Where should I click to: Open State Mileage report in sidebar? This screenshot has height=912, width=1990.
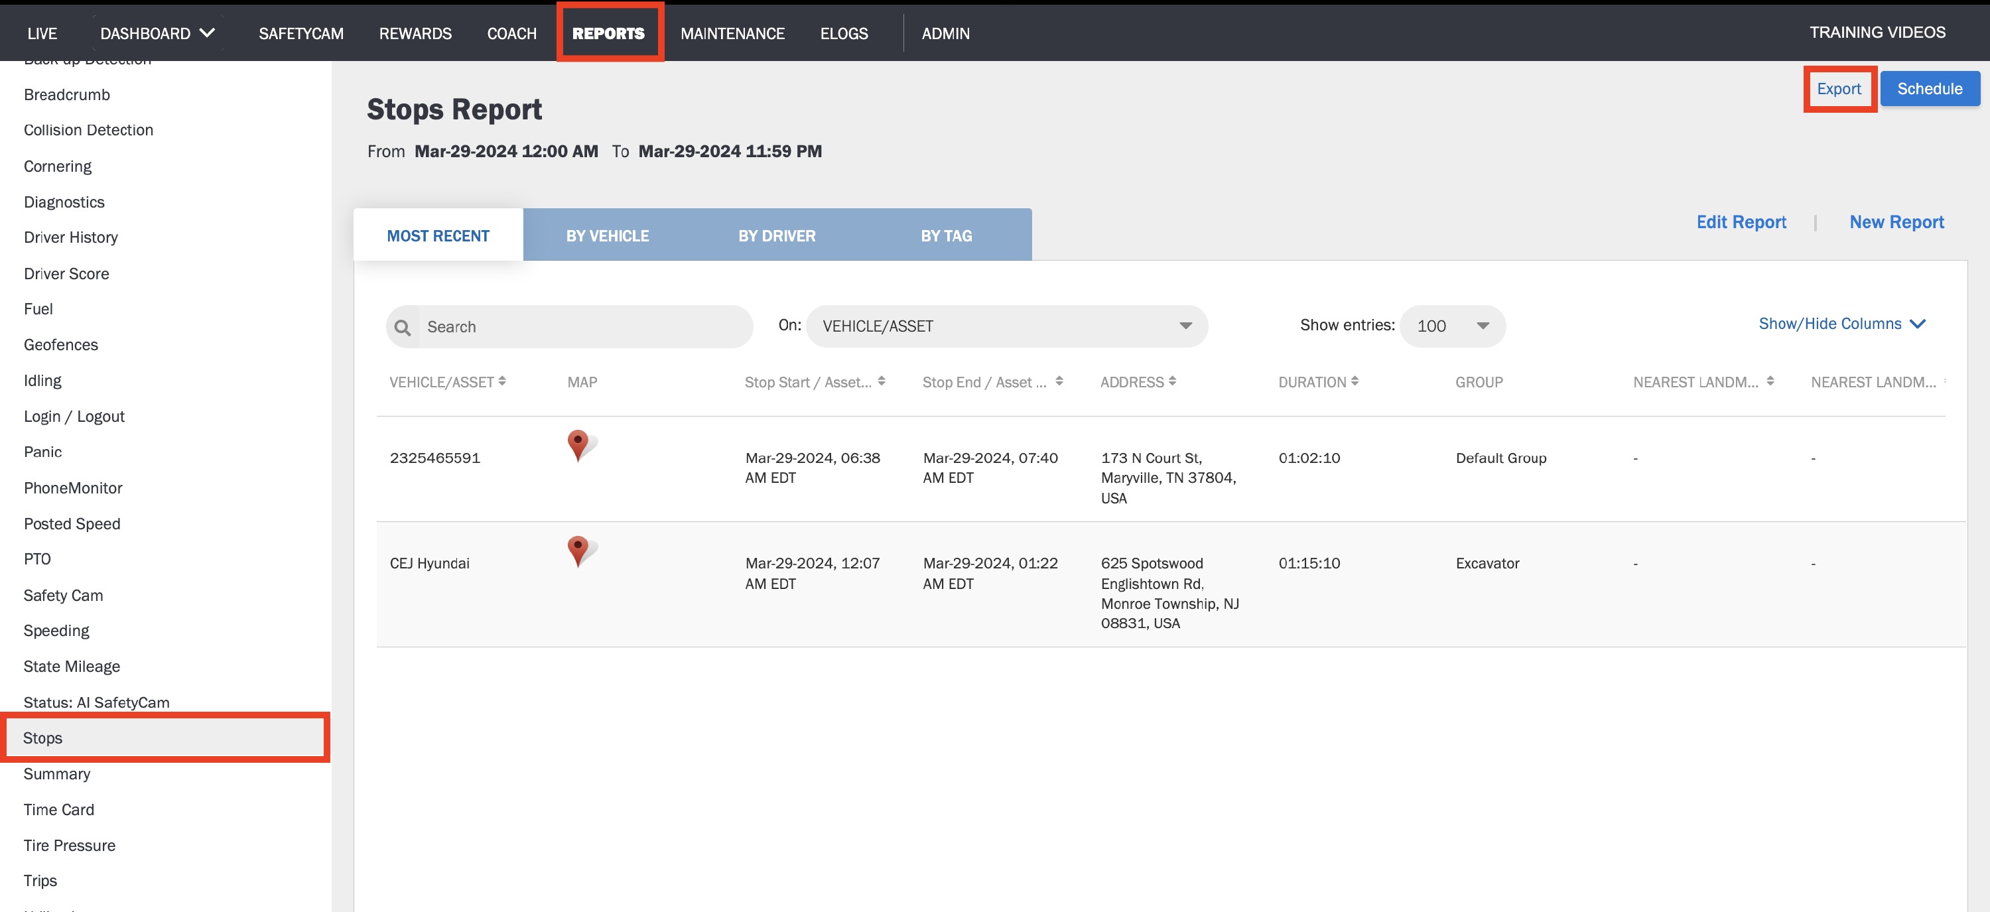coord(72,667)
